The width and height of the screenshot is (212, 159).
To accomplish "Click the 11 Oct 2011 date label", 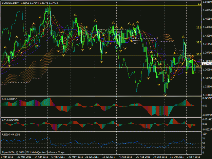I will (177, 157).
